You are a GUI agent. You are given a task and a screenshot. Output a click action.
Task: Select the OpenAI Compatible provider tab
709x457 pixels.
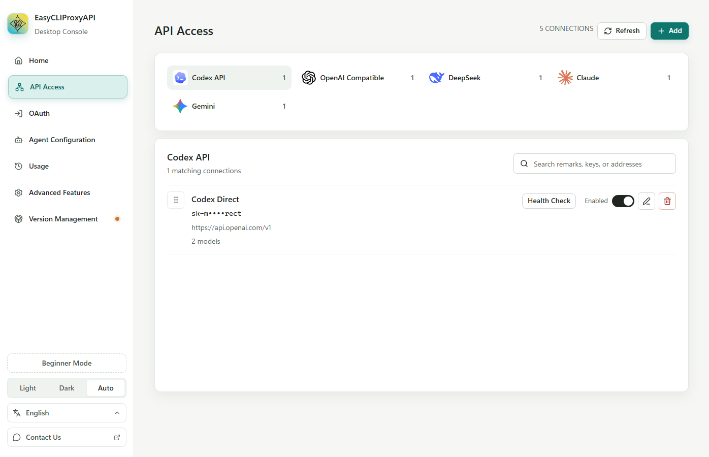pos(358,78)
